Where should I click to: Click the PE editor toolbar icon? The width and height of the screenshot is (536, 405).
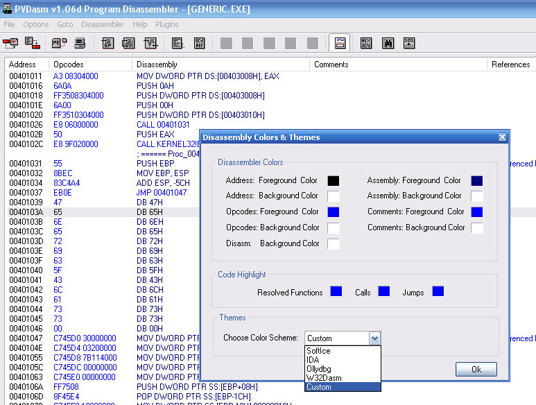coord(59,43)
